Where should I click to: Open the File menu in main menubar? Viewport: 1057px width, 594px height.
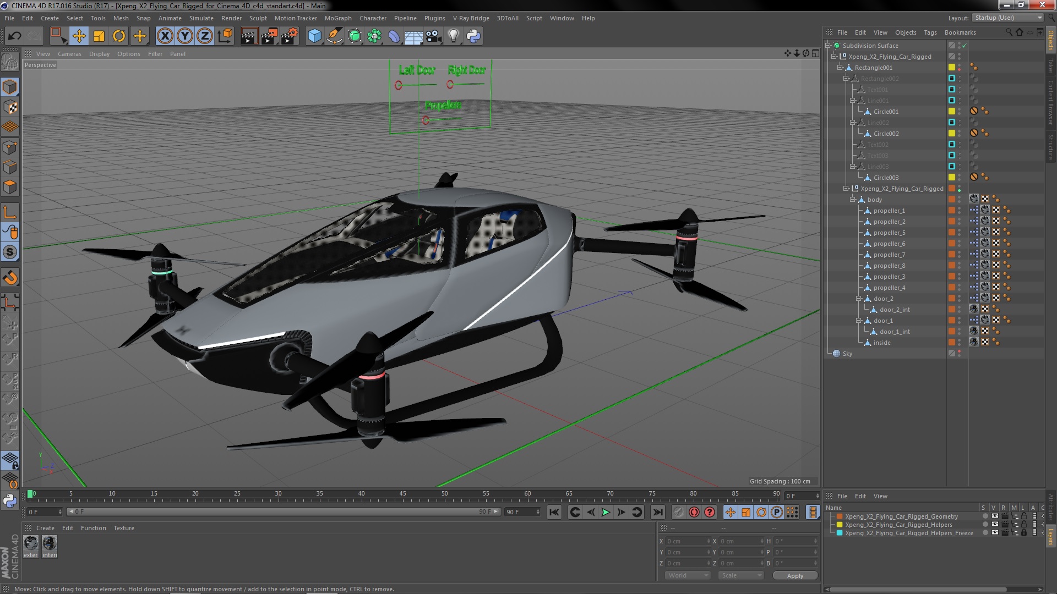(x=9, y=18)
